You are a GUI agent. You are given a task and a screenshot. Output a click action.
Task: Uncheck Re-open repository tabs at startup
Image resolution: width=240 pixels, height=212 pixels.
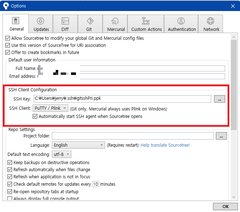tap(10, 191)
